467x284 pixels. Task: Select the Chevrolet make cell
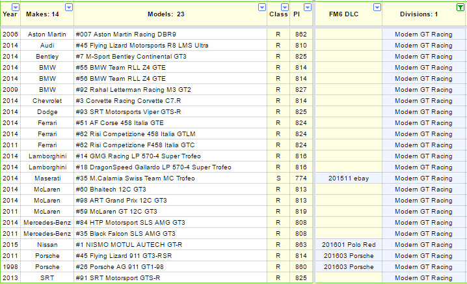[x=47, y=100]
